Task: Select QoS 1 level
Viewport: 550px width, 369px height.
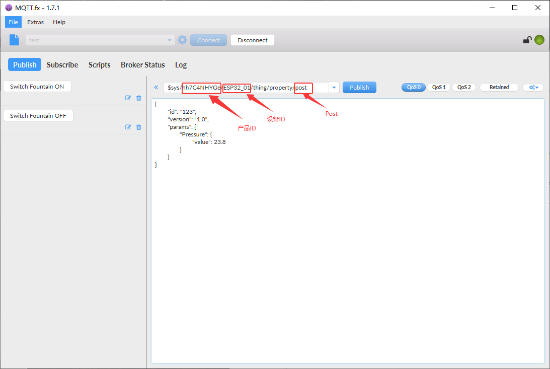Action: point(439,87)
